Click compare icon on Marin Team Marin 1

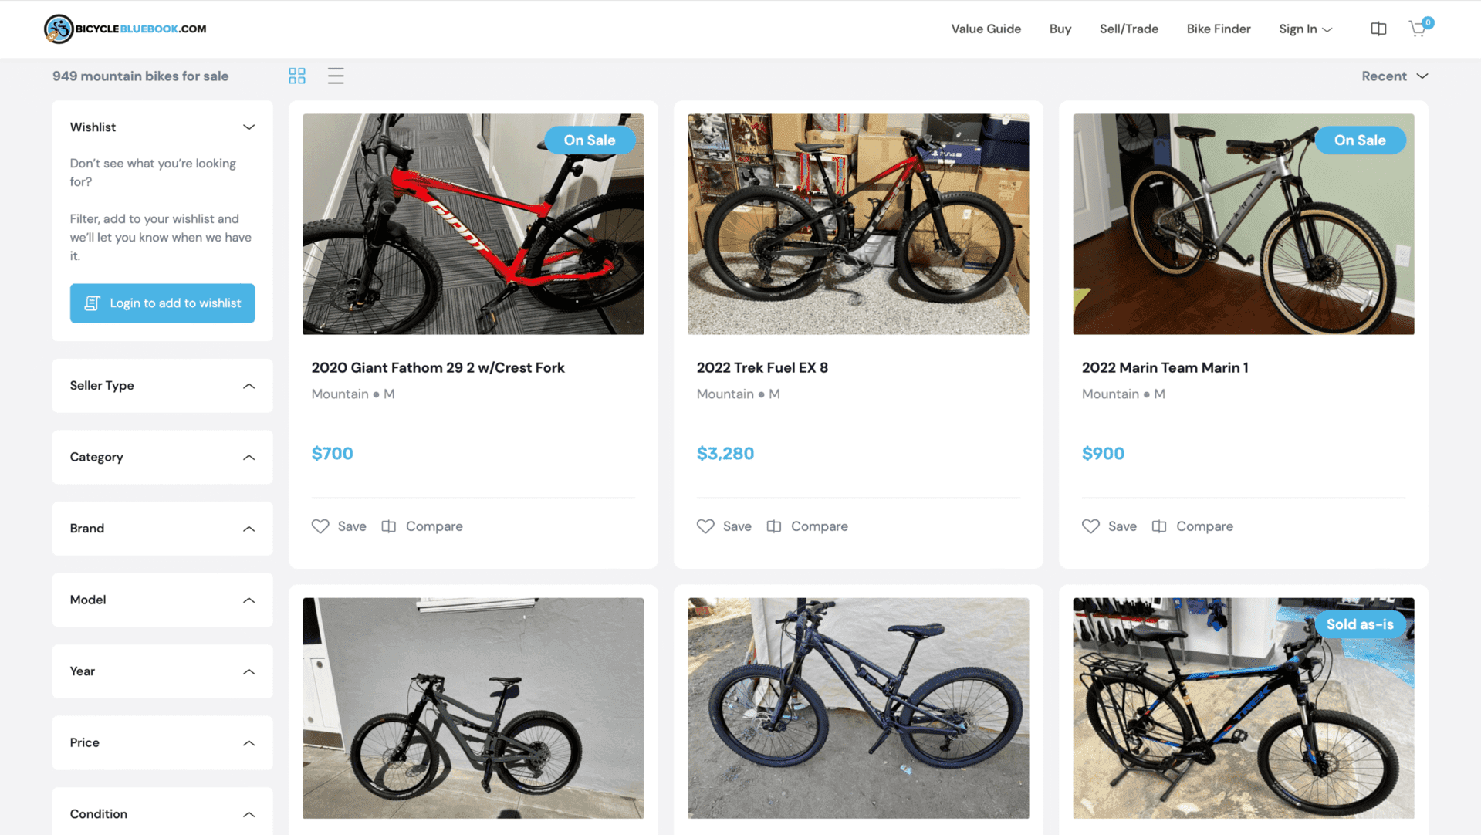point(1159,526)
